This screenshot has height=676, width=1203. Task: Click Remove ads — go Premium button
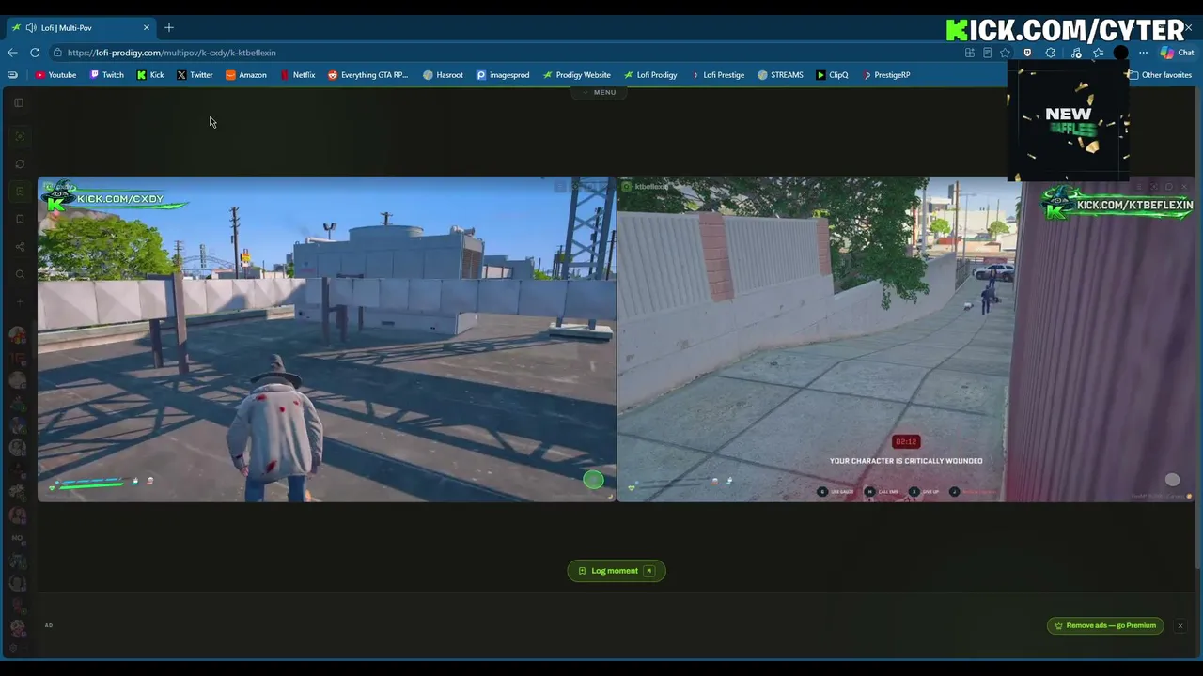(1105, 625)
